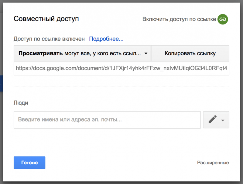Click the "Люди" section label

click(x=21, y=103)
